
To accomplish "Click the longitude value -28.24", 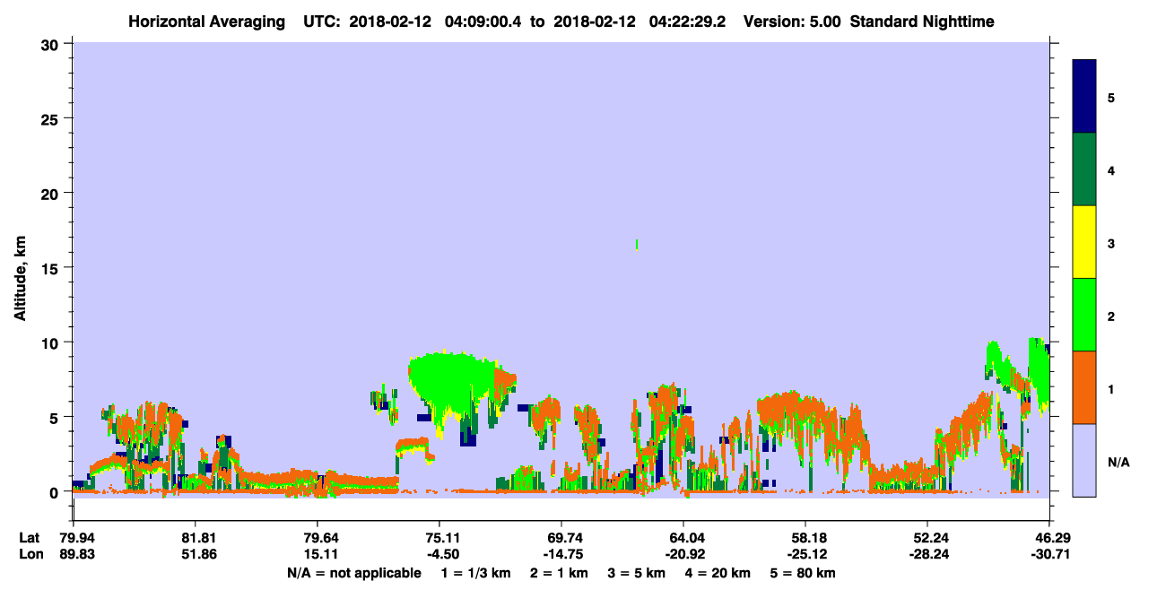I will [927, 554].
